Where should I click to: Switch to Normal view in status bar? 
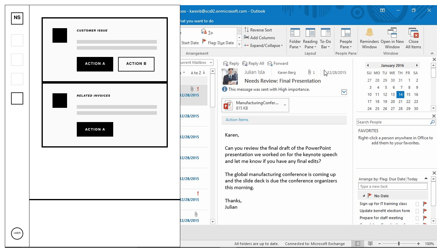[x=358, y=244]
